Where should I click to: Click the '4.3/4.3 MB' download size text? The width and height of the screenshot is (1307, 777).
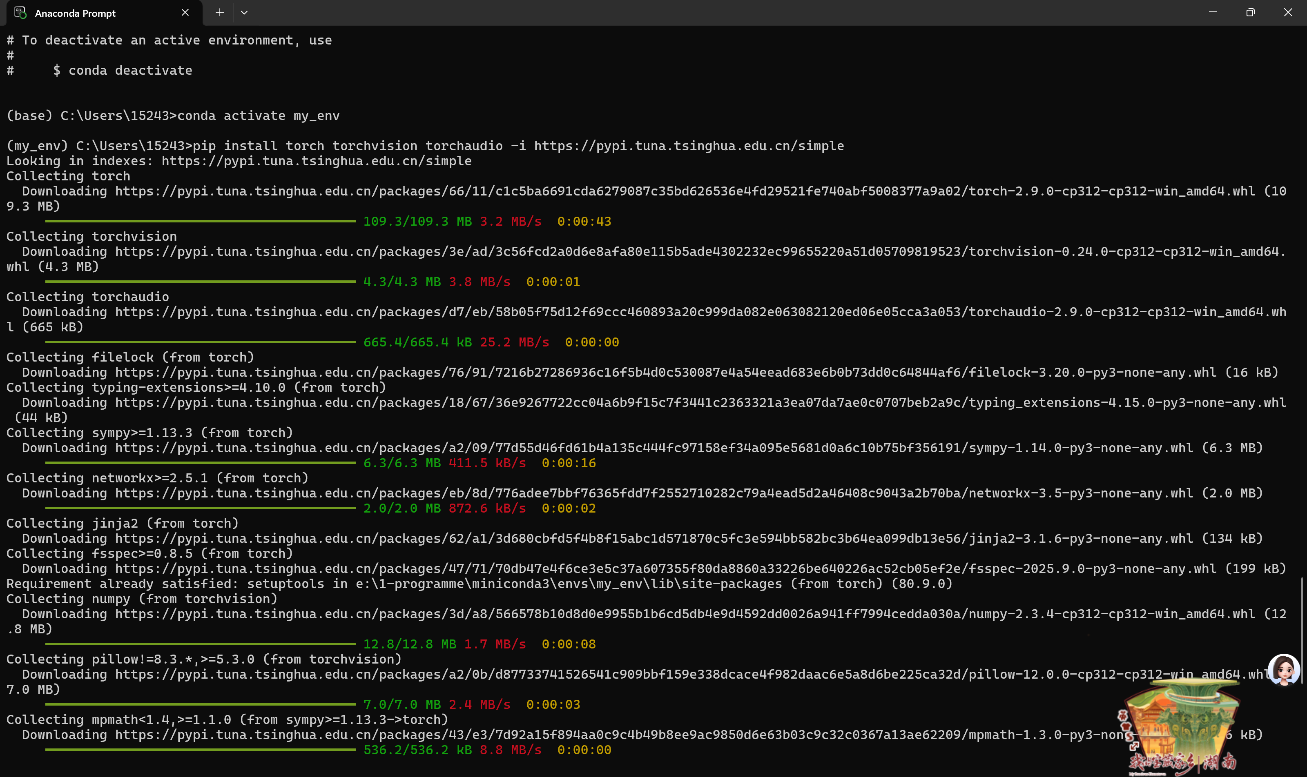coord(402,282)
